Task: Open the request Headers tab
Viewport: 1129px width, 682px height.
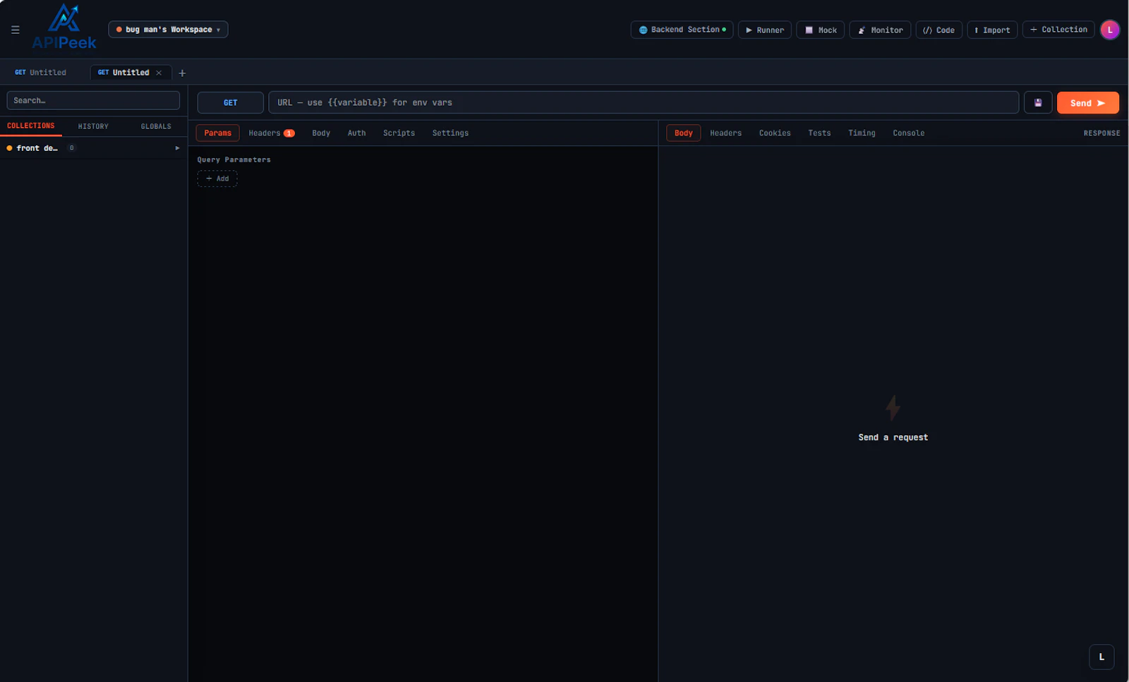Action: (x=271, y=133)
